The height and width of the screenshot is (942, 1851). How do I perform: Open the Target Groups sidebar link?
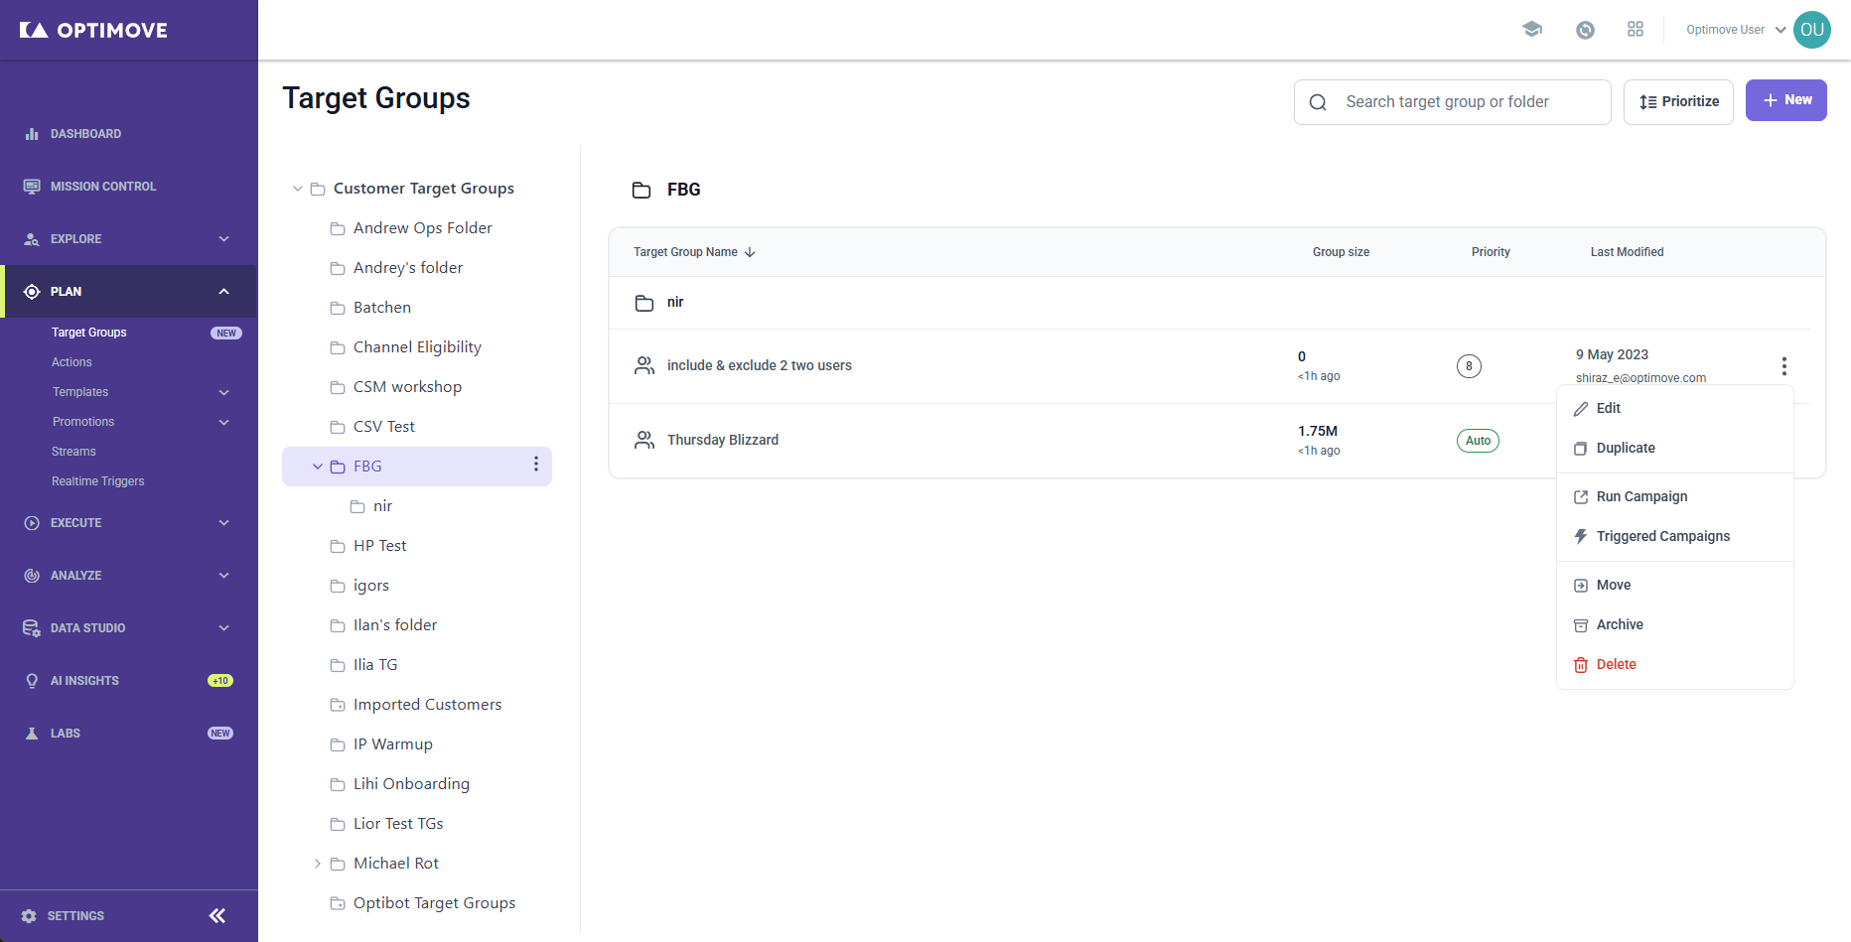pos(89,333)
